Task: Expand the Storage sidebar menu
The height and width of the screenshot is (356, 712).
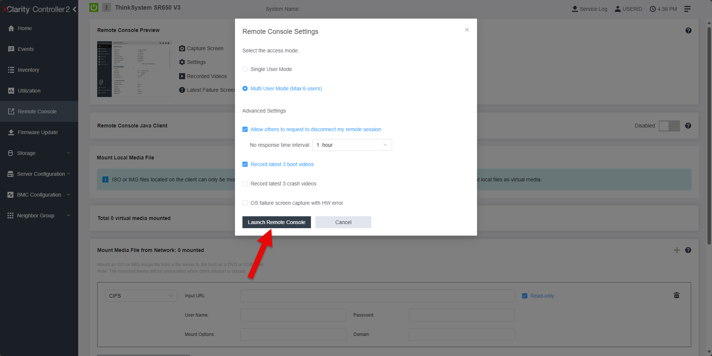Action: point(39,153)
